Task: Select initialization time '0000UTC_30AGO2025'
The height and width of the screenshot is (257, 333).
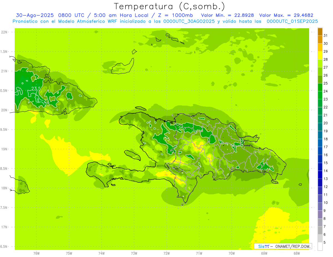Action: [189, 21]
